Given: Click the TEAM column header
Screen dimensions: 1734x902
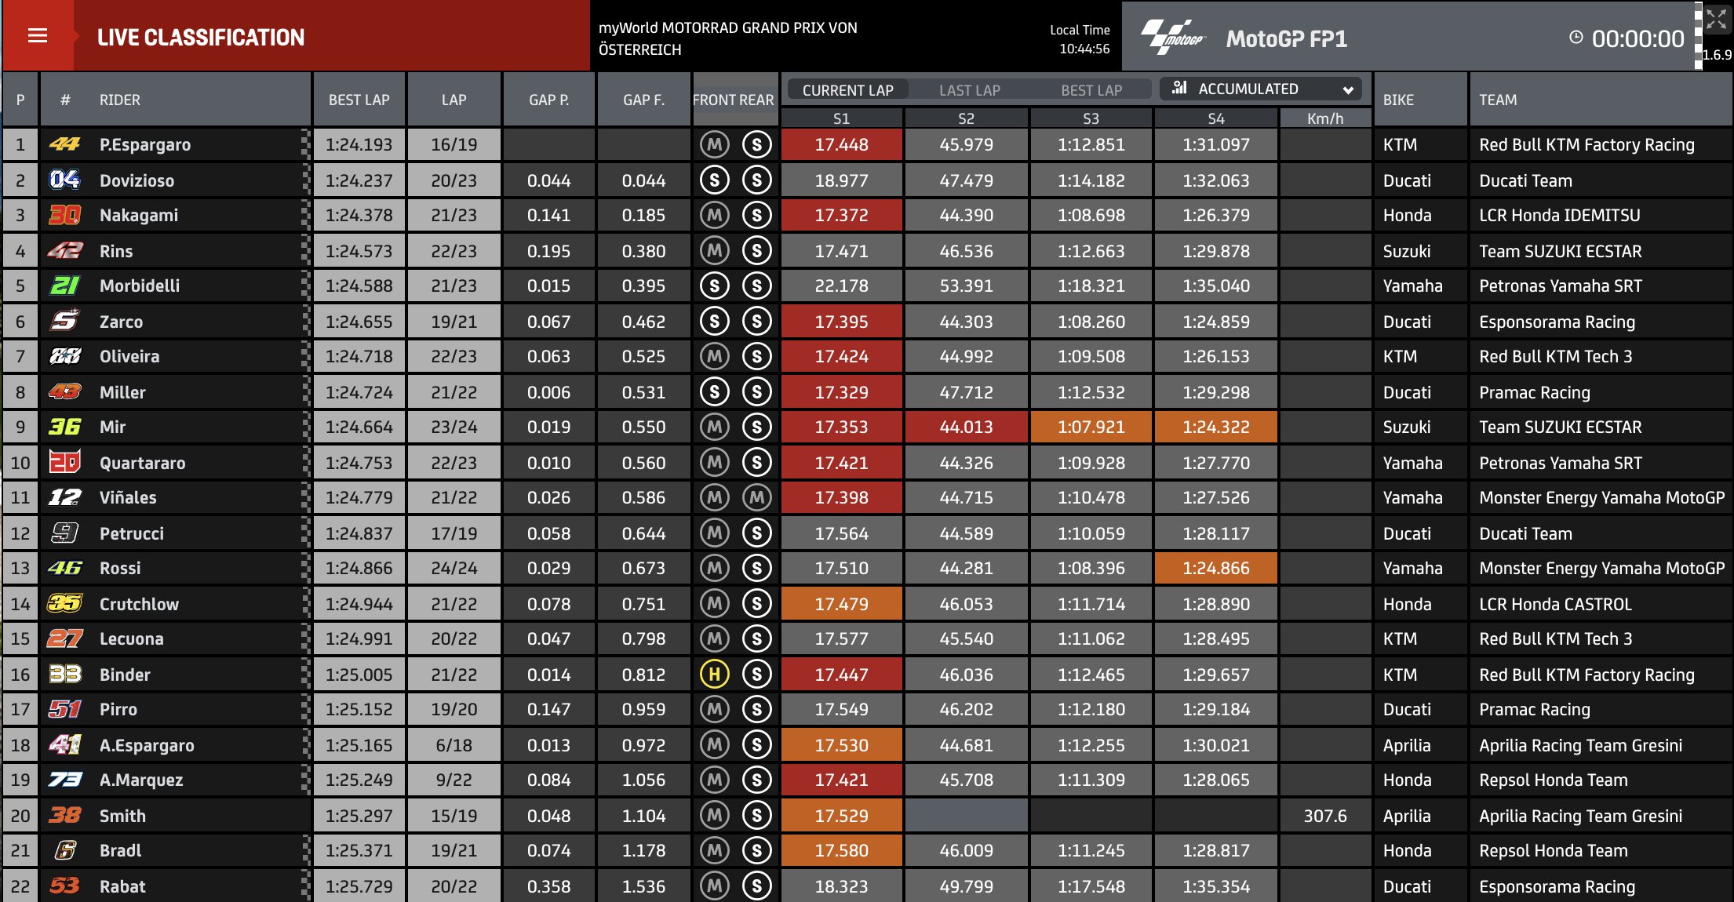Looking at the screenshot, I should pyautogui.click(x=1601, y=100).
